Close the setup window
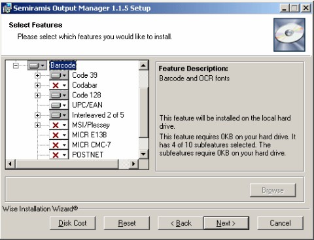This screenshot has width=314, height=240. [x=306, y=9]
